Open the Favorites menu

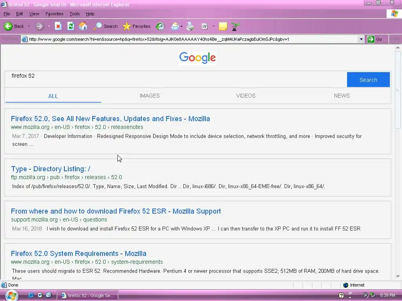click(x=54, y=14)
